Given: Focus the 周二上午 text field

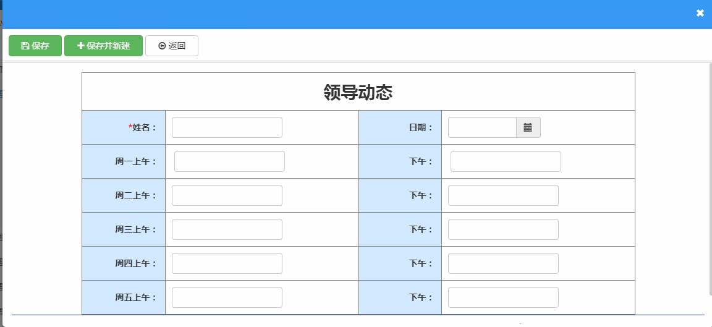Looking at the screenshot, I should coord(227,195).
